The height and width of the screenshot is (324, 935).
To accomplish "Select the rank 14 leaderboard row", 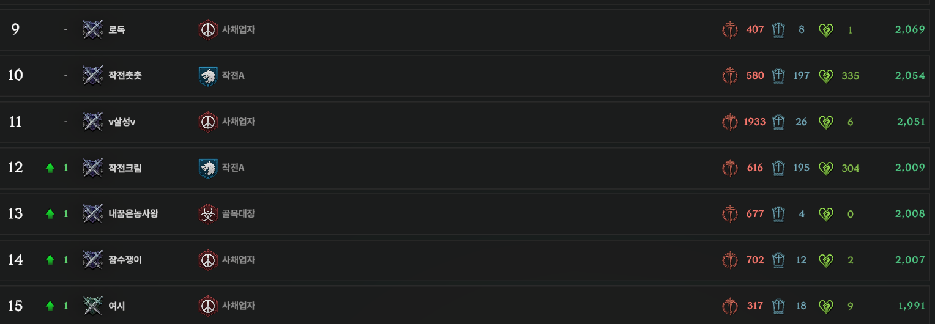I will pyautogui.click(x=467, y=260).
